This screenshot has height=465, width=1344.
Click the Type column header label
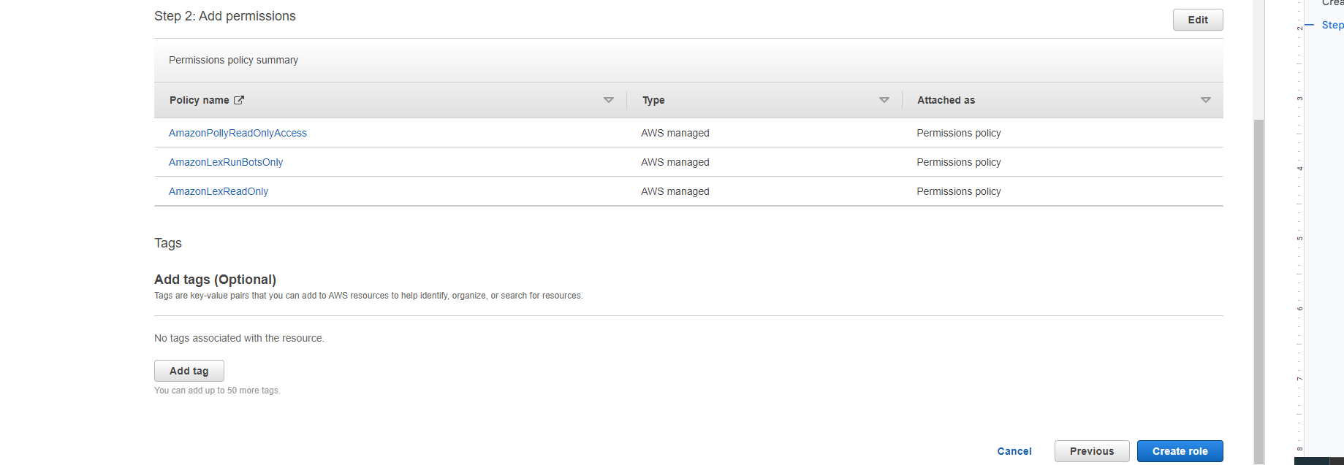[653, 100]
